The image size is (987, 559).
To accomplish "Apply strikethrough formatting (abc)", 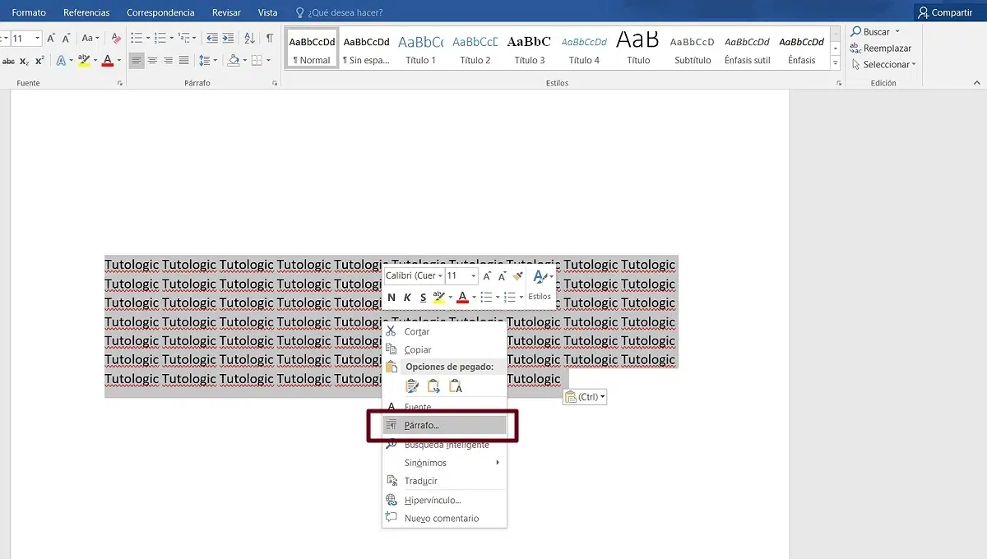I will click(x=8, y=61).
